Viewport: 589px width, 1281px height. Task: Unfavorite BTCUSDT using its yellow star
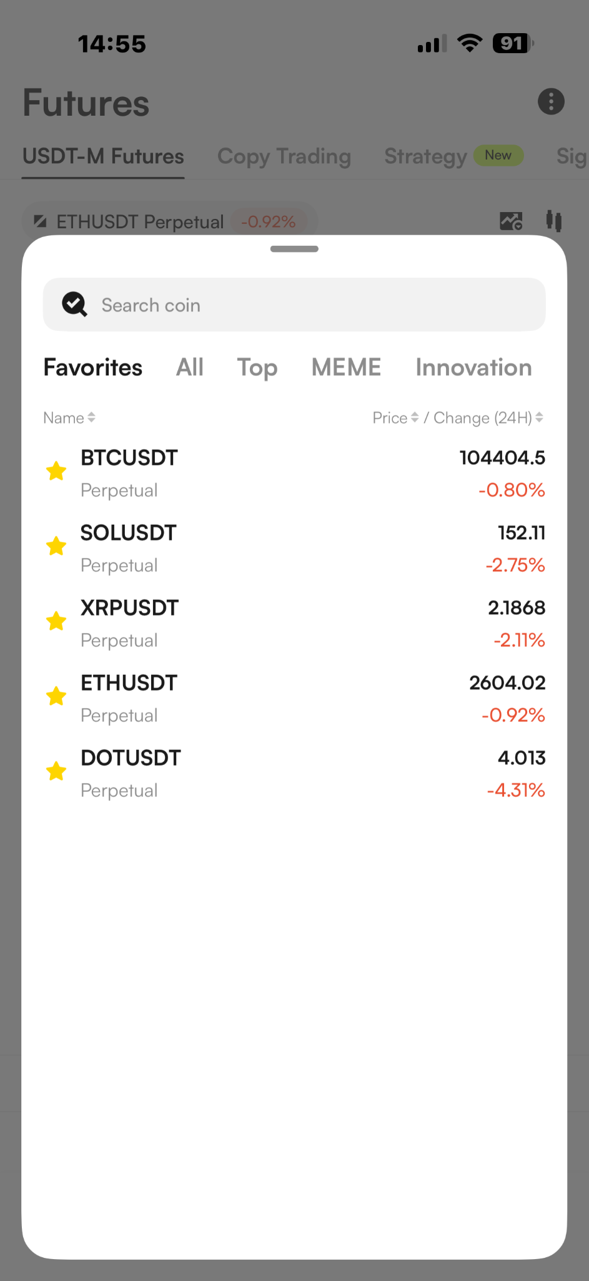coord(56,471)
